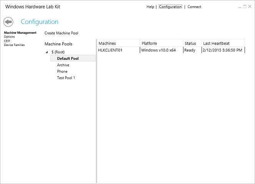This screenshot has width=255, height=184.
Task: Select Machine Management in sidebar
Action: [20, 33]
